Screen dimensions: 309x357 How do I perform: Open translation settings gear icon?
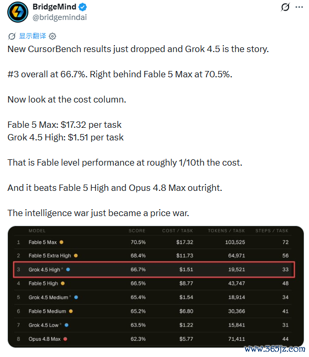click(52, 36)
